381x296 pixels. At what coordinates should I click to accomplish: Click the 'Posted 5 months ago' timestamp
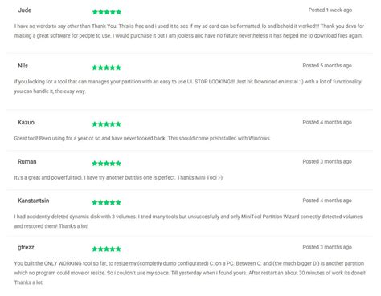[x=327, y=66]
